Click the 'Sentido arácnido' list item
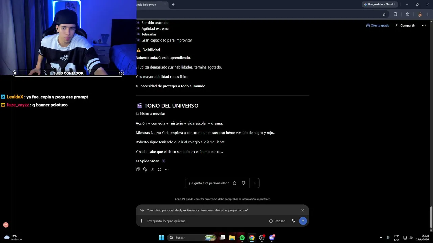 click(155, 23)
